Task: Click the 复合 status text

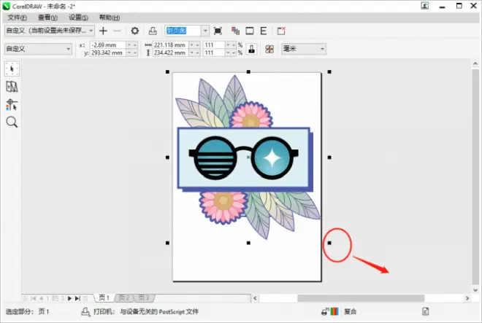Action: coord(350,311)
